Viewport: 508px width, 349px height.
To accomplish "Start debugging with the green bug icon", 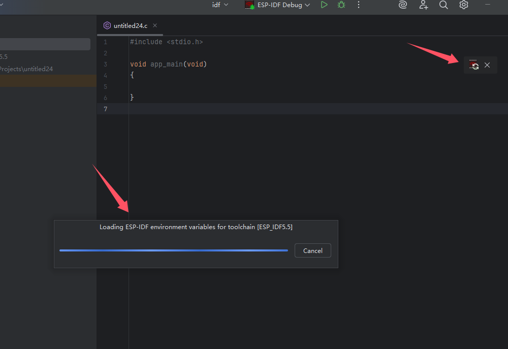I will pos(341,5).
